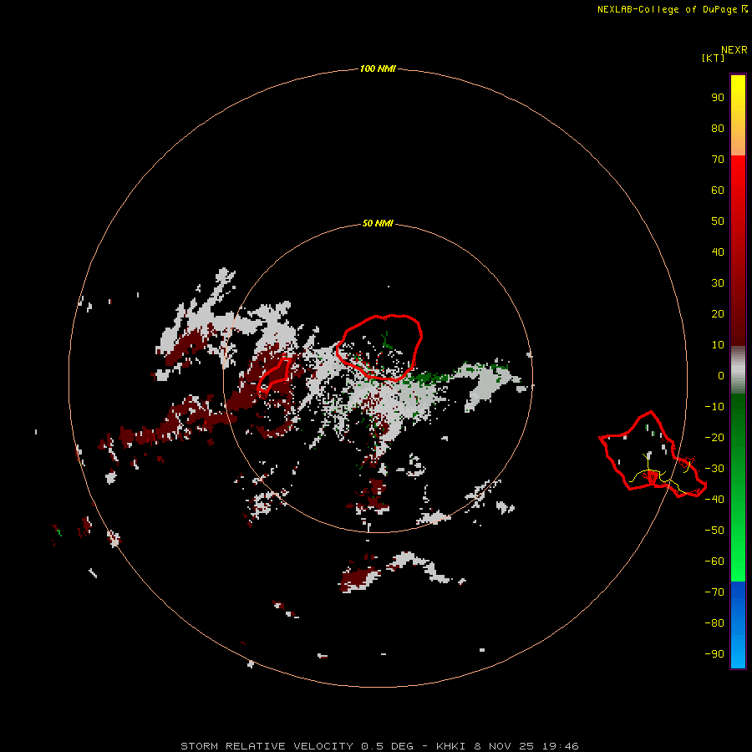Click the 40 value on the velocity scale

pyautogui.click(x=718, y=252)
